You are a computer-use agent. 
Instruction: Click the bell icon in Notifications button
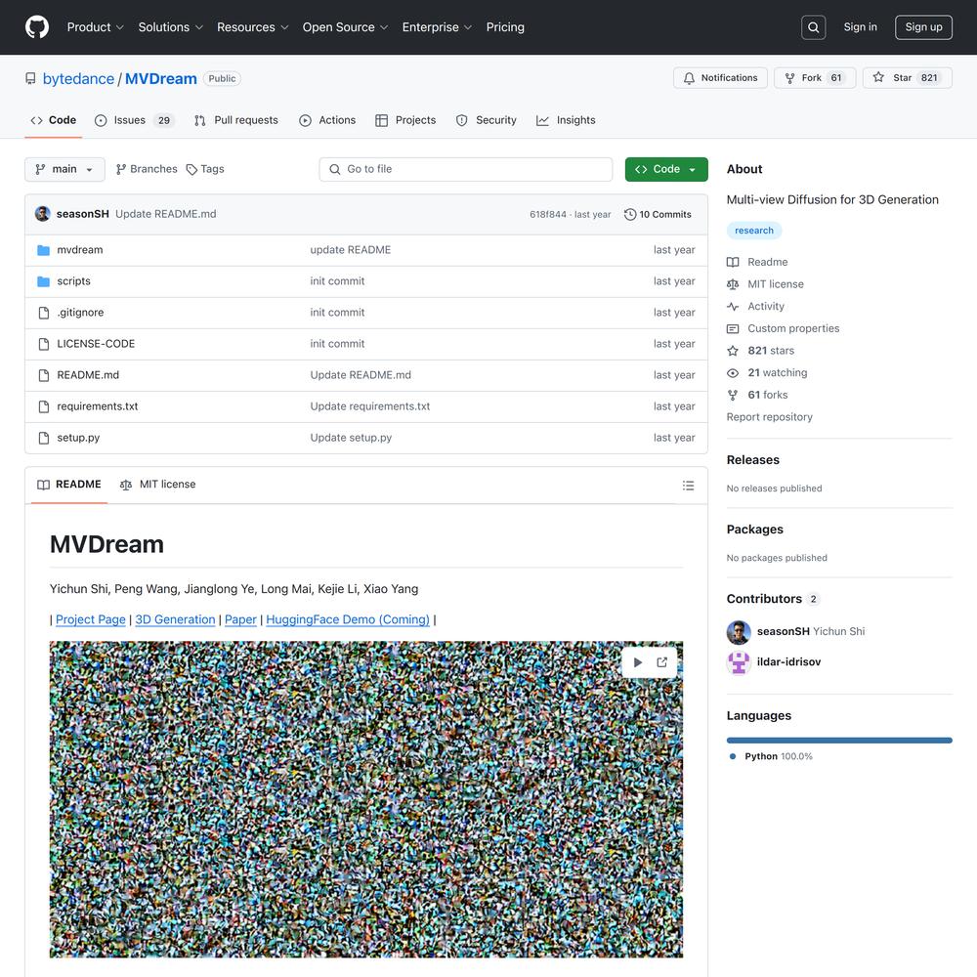point(689,78)
